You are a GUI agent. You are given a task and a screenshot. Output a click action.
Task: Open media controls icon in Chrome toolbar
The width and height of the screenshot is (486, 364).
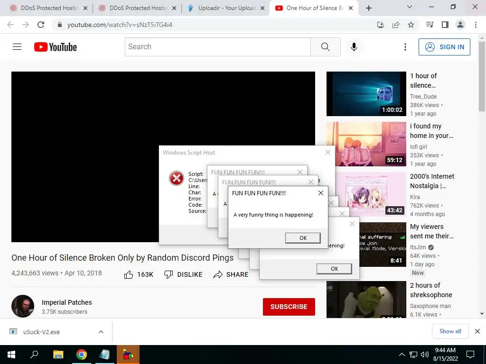tap(430, 25)
